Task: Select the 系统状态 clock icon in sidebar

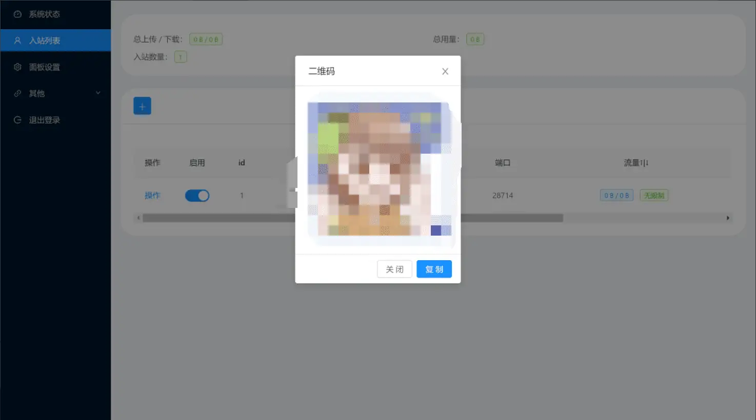Action: point(17,14)
